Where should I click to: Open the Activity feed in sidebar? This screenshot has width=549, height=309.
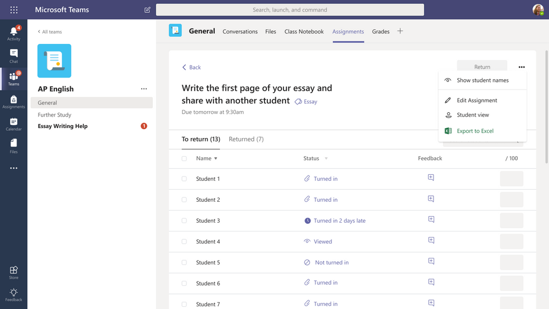click(x=14, y=33)
